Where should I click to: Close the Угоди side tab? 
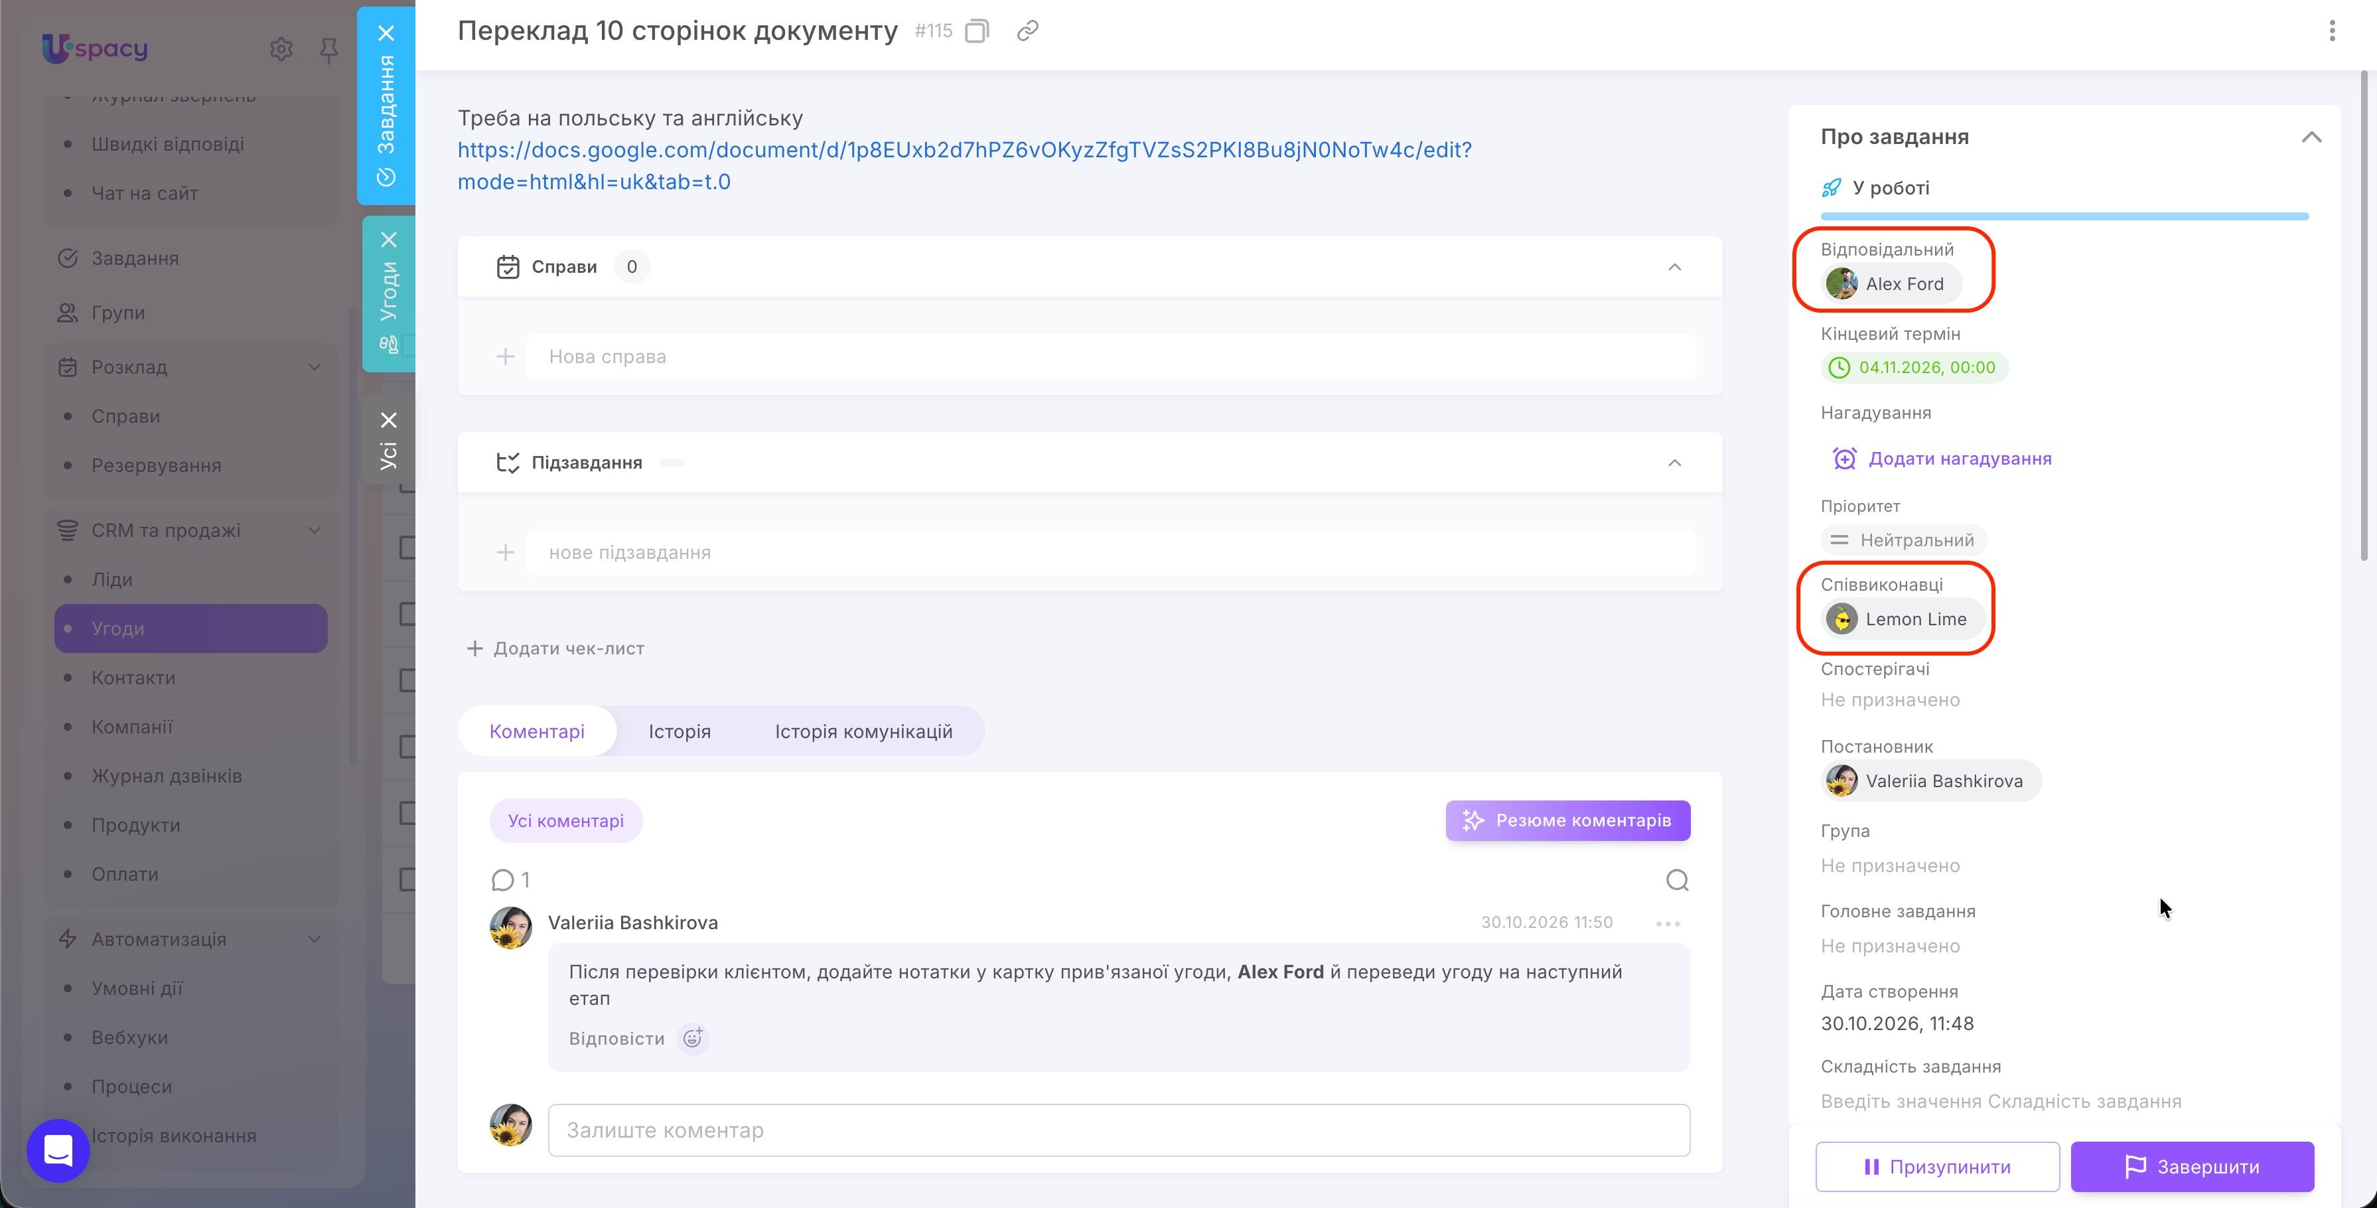tap(390, 240)
